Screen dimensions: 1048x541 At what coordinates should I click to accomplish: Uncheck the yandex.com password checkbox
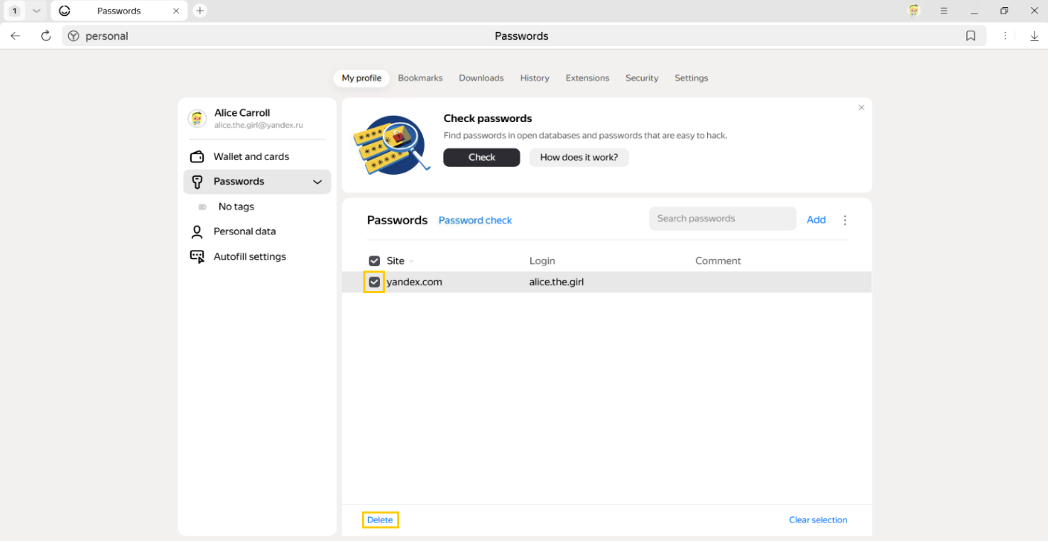coord(374,283)
